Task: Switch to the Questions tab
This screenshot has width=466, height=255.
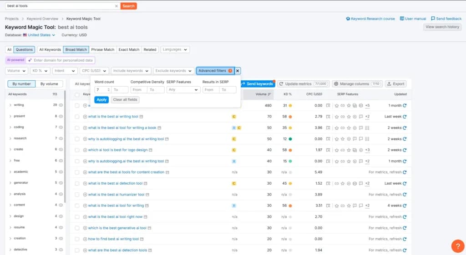Action: pyautogui.click(x=24, y=50)
